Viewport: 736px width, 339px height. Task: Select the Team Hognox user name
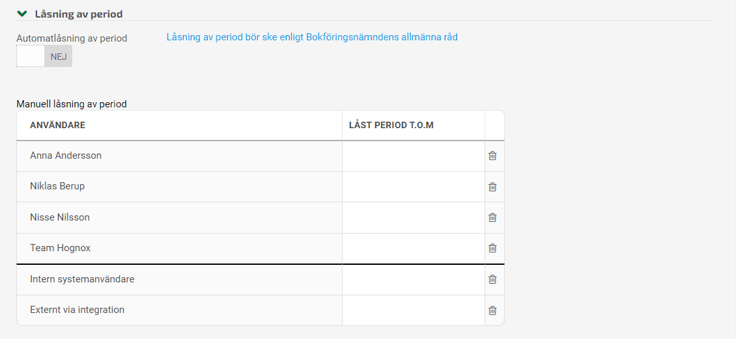click(60, 248)
